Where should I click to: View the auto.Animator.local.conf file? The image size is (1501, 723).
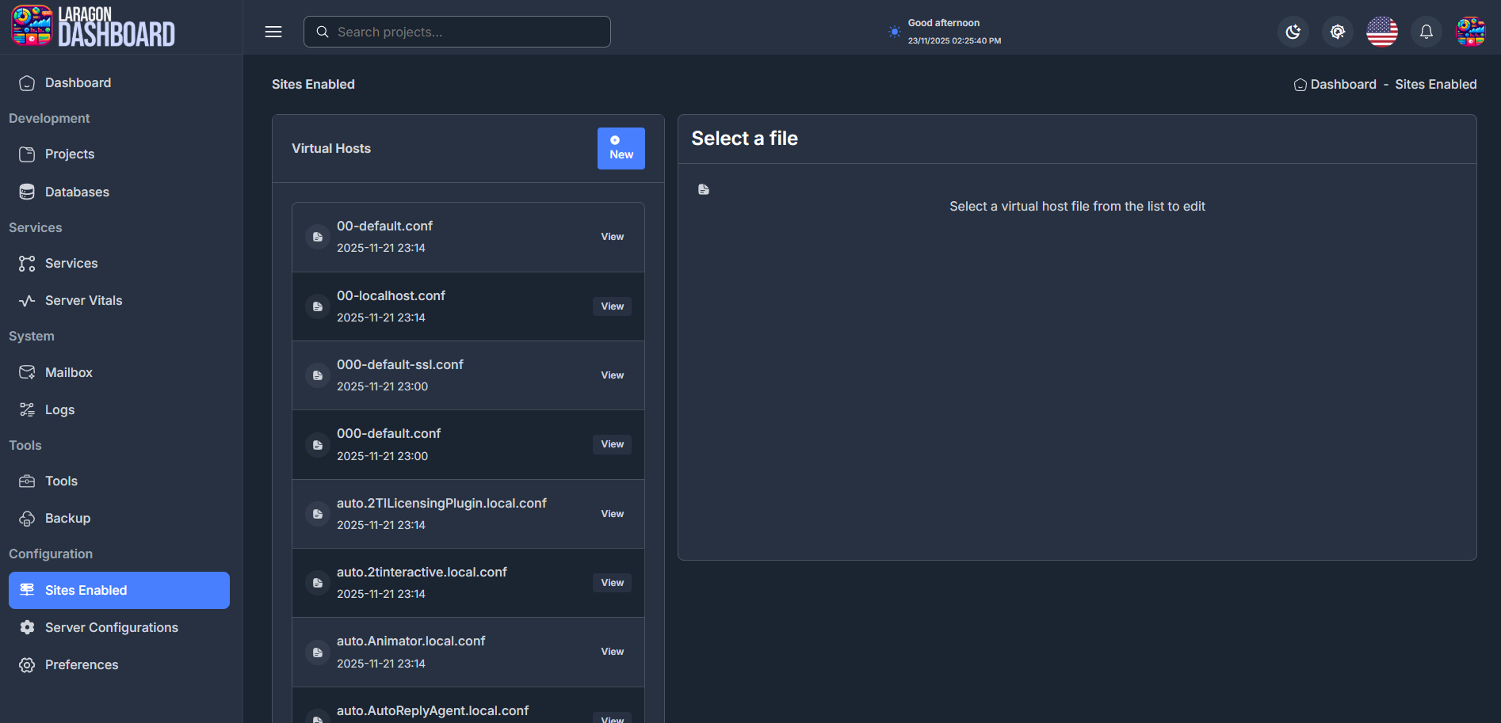[x=611, y=651]
